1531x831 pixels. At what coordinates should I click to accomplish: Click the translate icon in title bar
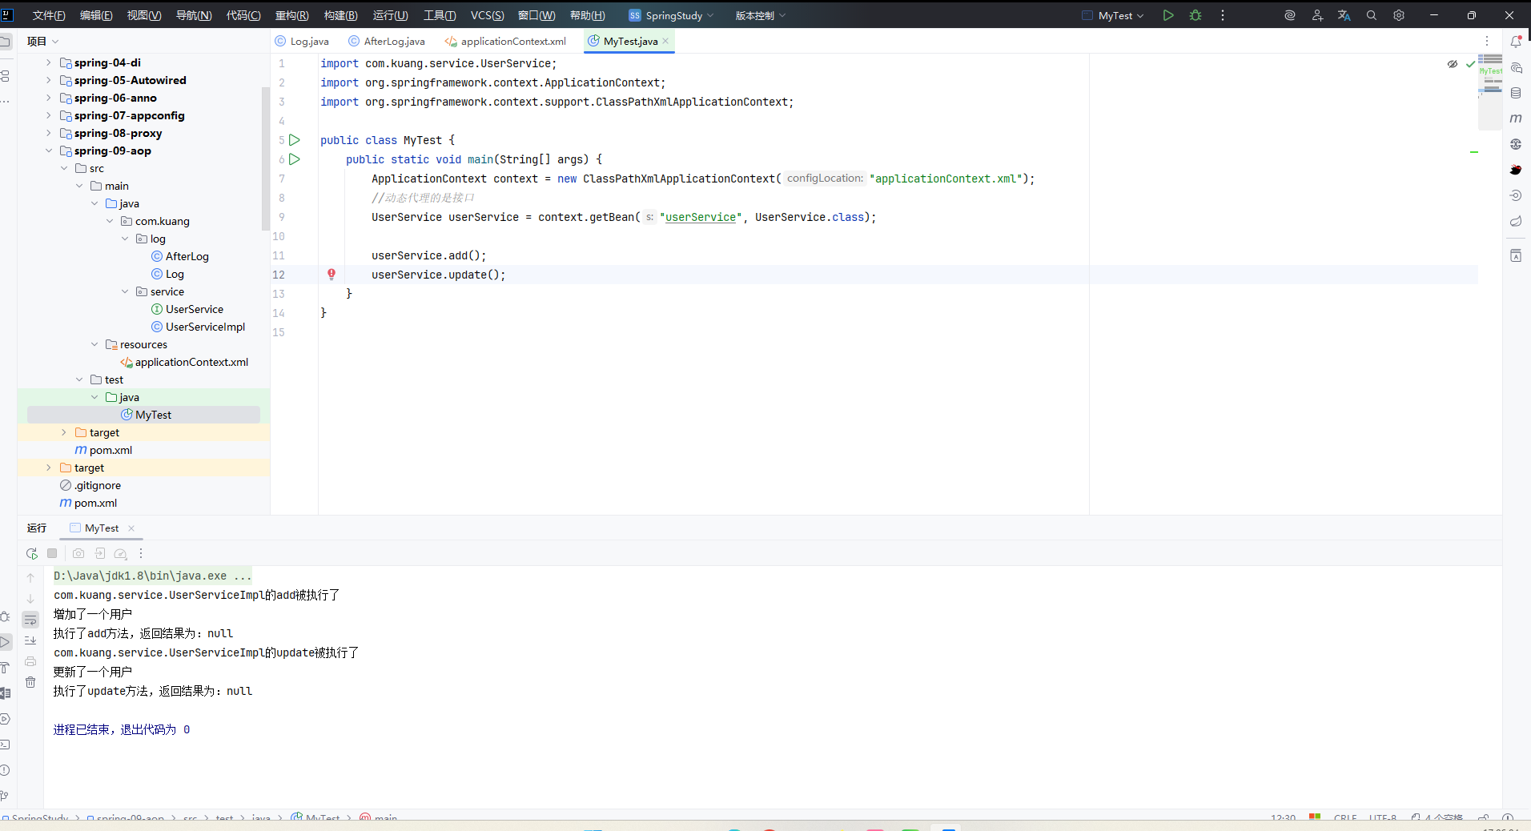pos(1344,15)
